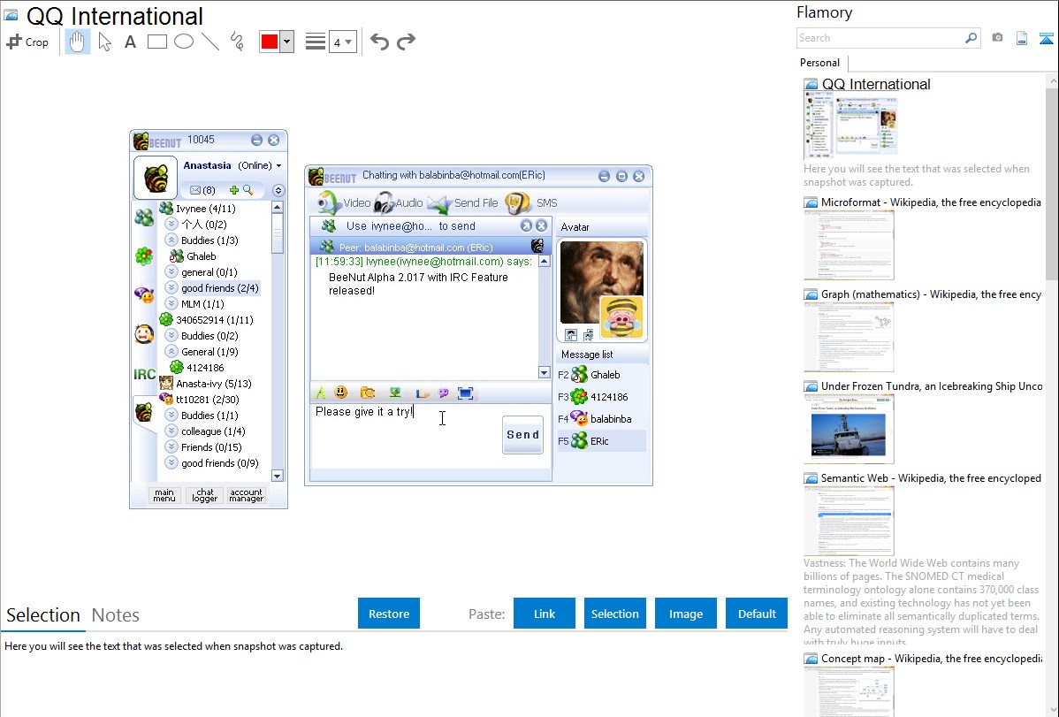Open the QQ International snapshot thumbnail
This screenshot has height=717, width=1059.
click(x=851, y=126)
